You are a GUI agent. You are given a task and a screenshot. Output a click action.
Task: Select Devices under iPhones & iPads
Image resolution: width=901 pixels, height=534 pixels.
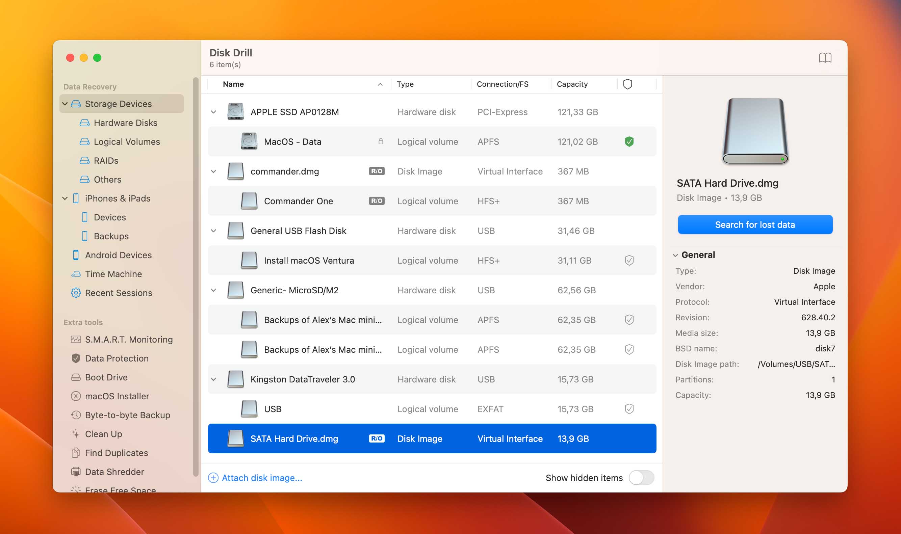click(103, 217)
